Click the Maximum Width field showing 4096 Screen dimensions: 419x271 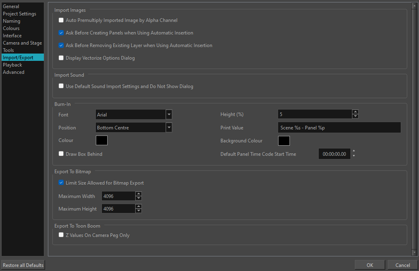click(x=119, y=196)
